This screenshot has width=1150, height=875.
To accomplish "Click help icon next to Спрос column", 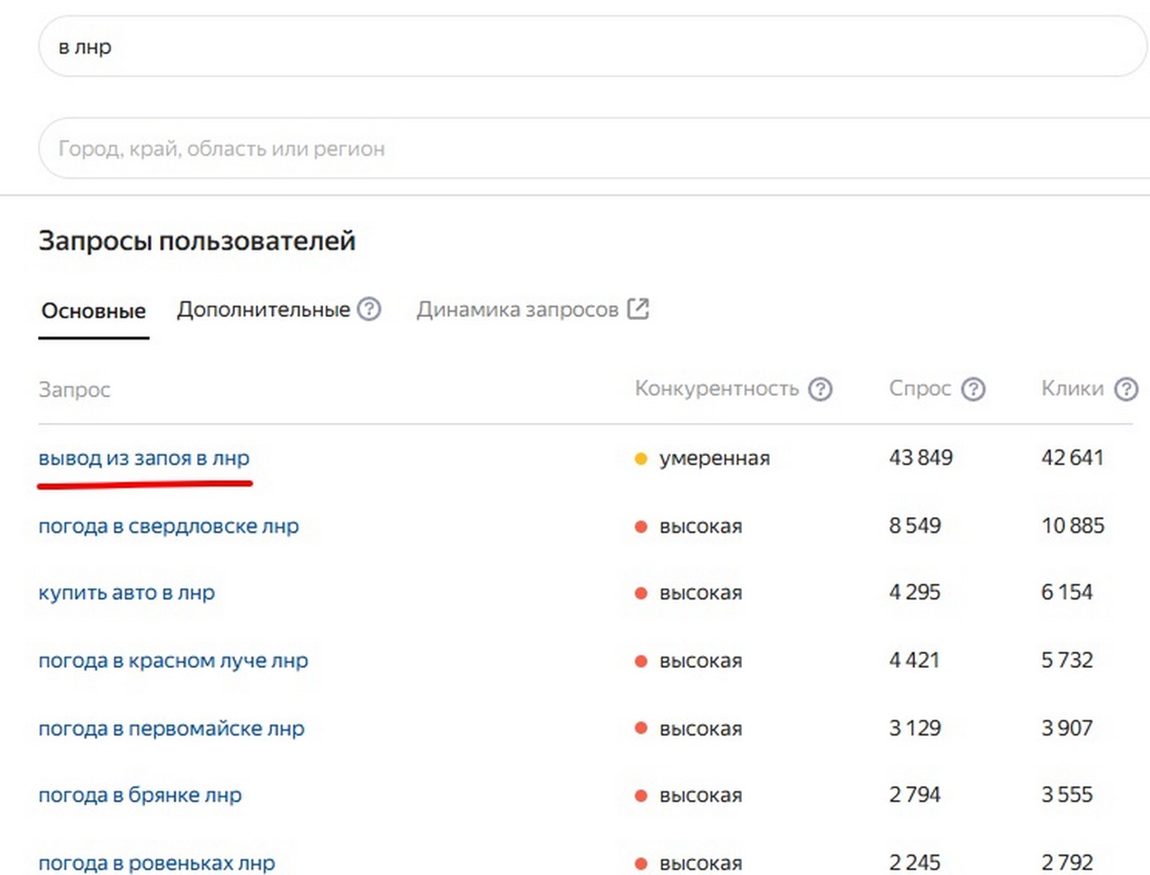I will (x=973, y=389).
